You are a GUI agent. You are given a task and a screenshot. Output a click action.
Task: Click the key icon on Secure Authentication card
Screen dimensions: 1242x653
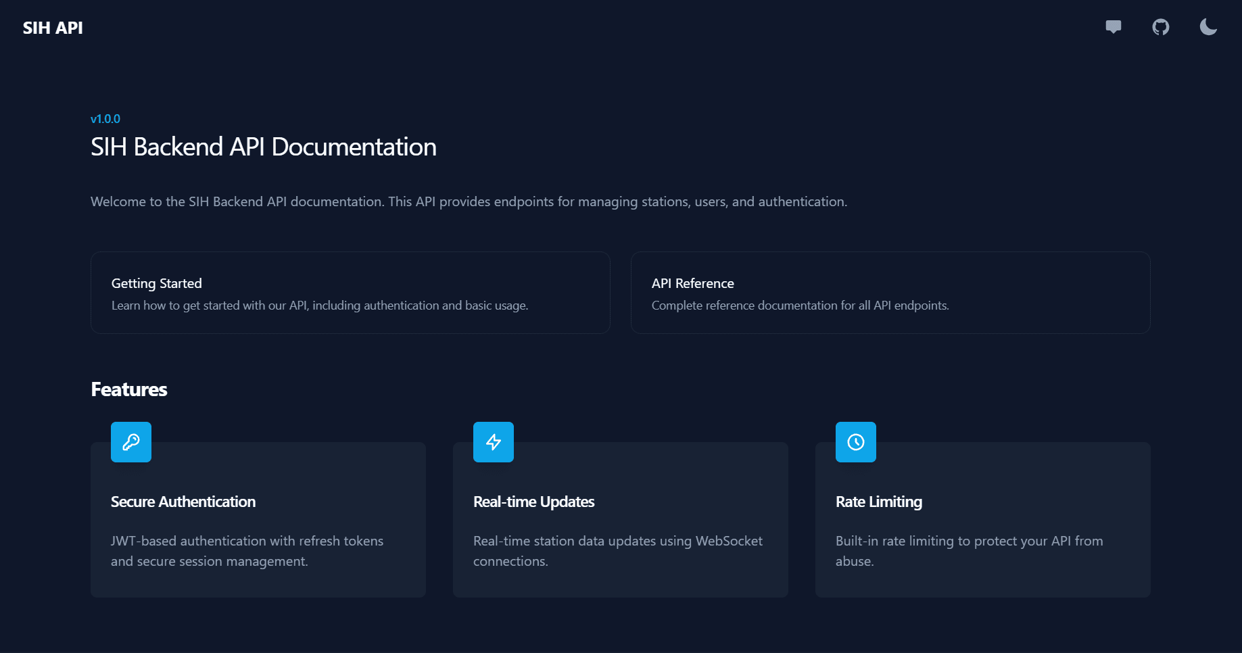[130, 442]
